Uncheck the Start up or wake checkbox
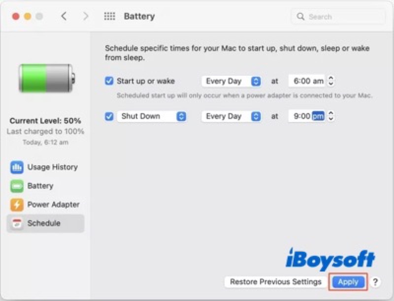Image resolution: width=394 pixels, height=301 pixels. coord(109,81)
